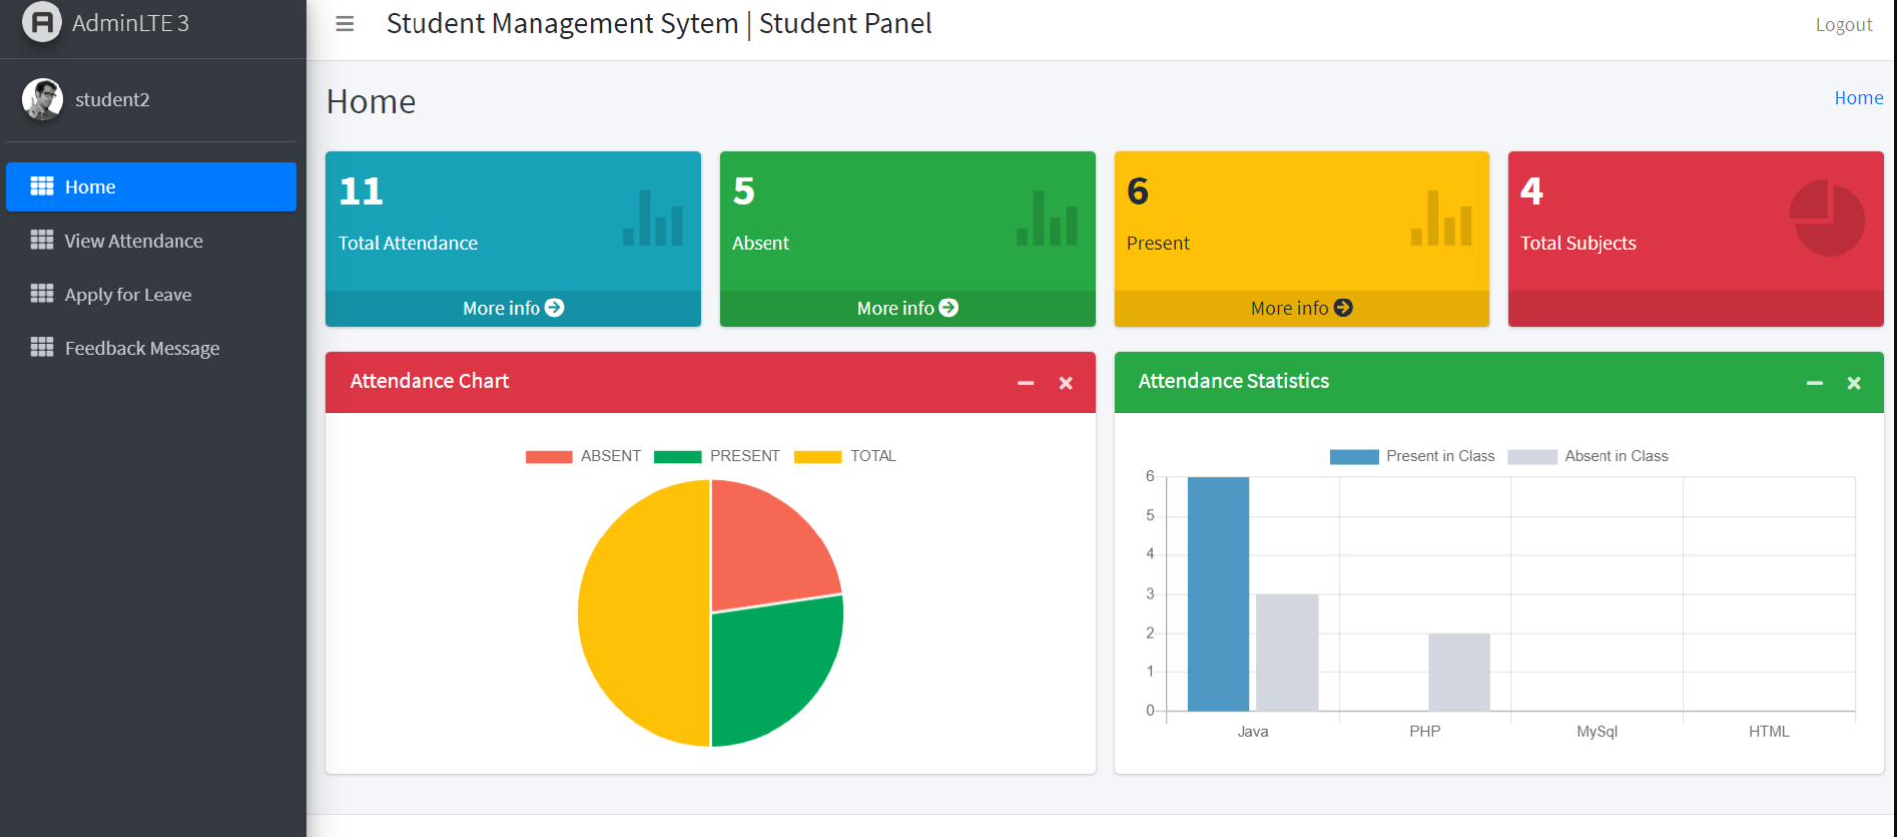Collapse the Attendance Chart card
Screen dimensions: 1897x837
(x=1026, y=383)
